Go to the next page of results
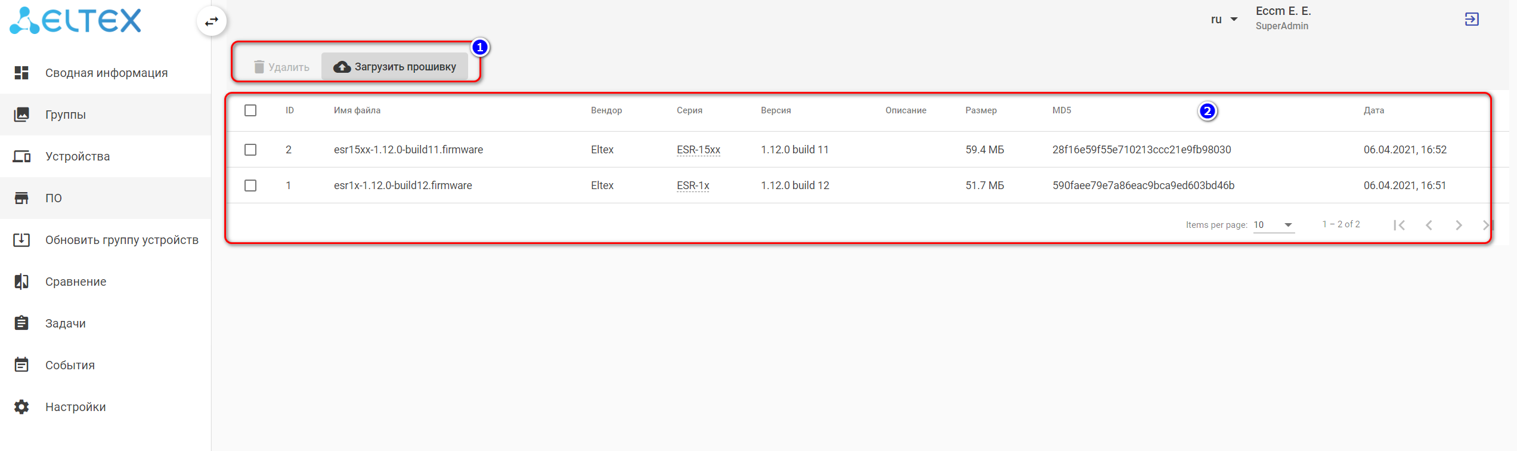Screen dimensions: 1517x451 coord(1459,225)
